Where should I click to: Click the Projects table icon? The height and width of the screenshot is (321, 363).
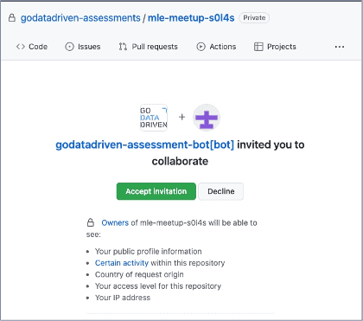tap(258, 47)
